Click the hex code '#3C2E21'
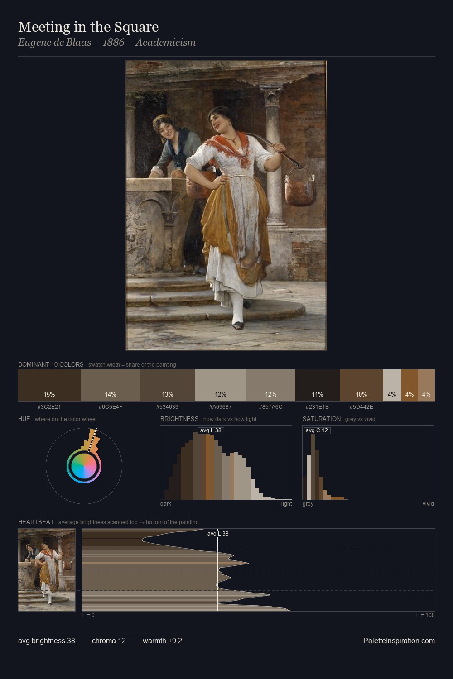This screenshot has height=679, width=453. 49,407
